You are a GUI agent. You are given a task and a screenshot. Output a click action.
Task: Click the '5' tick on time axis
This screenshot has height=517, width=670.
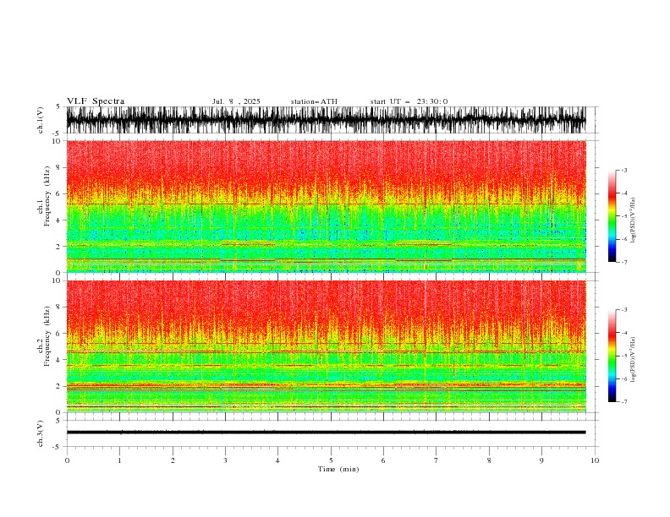pyautogui.click(x=331, y=460)
